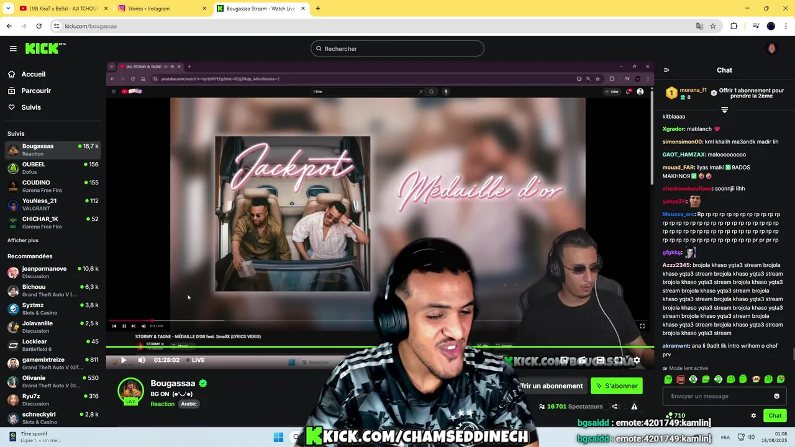Click Offrir un abonnement gift button
Viewport: 795px width, 447px height.
coord(552,386)
